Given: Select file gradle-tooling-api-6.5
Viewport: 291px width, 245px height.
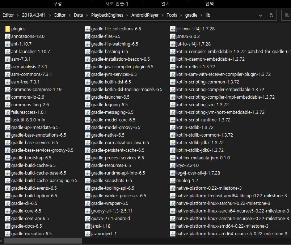Looking at the screenshot, I should 110,188.
